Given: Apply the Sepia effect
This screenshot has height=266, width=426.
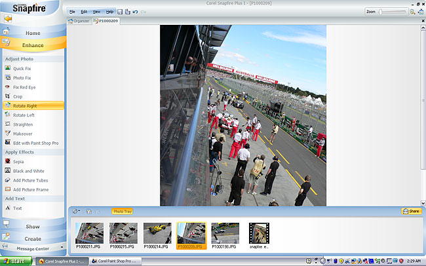Looking at the screenshot, I should tap(20, 161).
